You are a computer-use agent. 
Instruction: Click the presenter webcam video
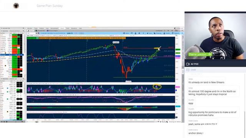(215, 36)
